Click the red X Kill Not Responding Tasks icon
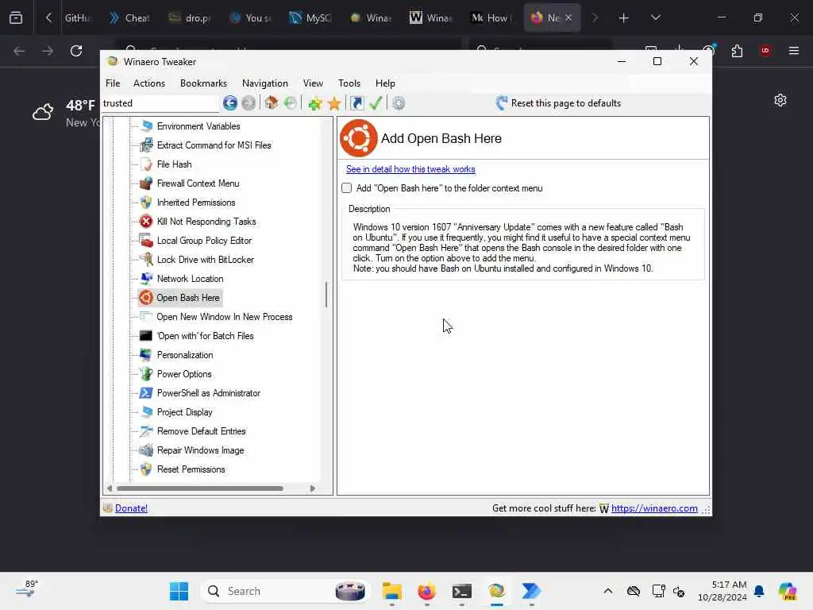The image size is (813, 610). (147, 222)
